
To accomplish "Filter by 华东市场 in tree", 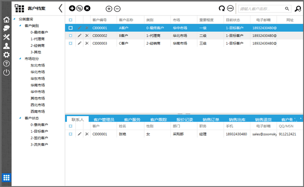I will tap(37, 78).
